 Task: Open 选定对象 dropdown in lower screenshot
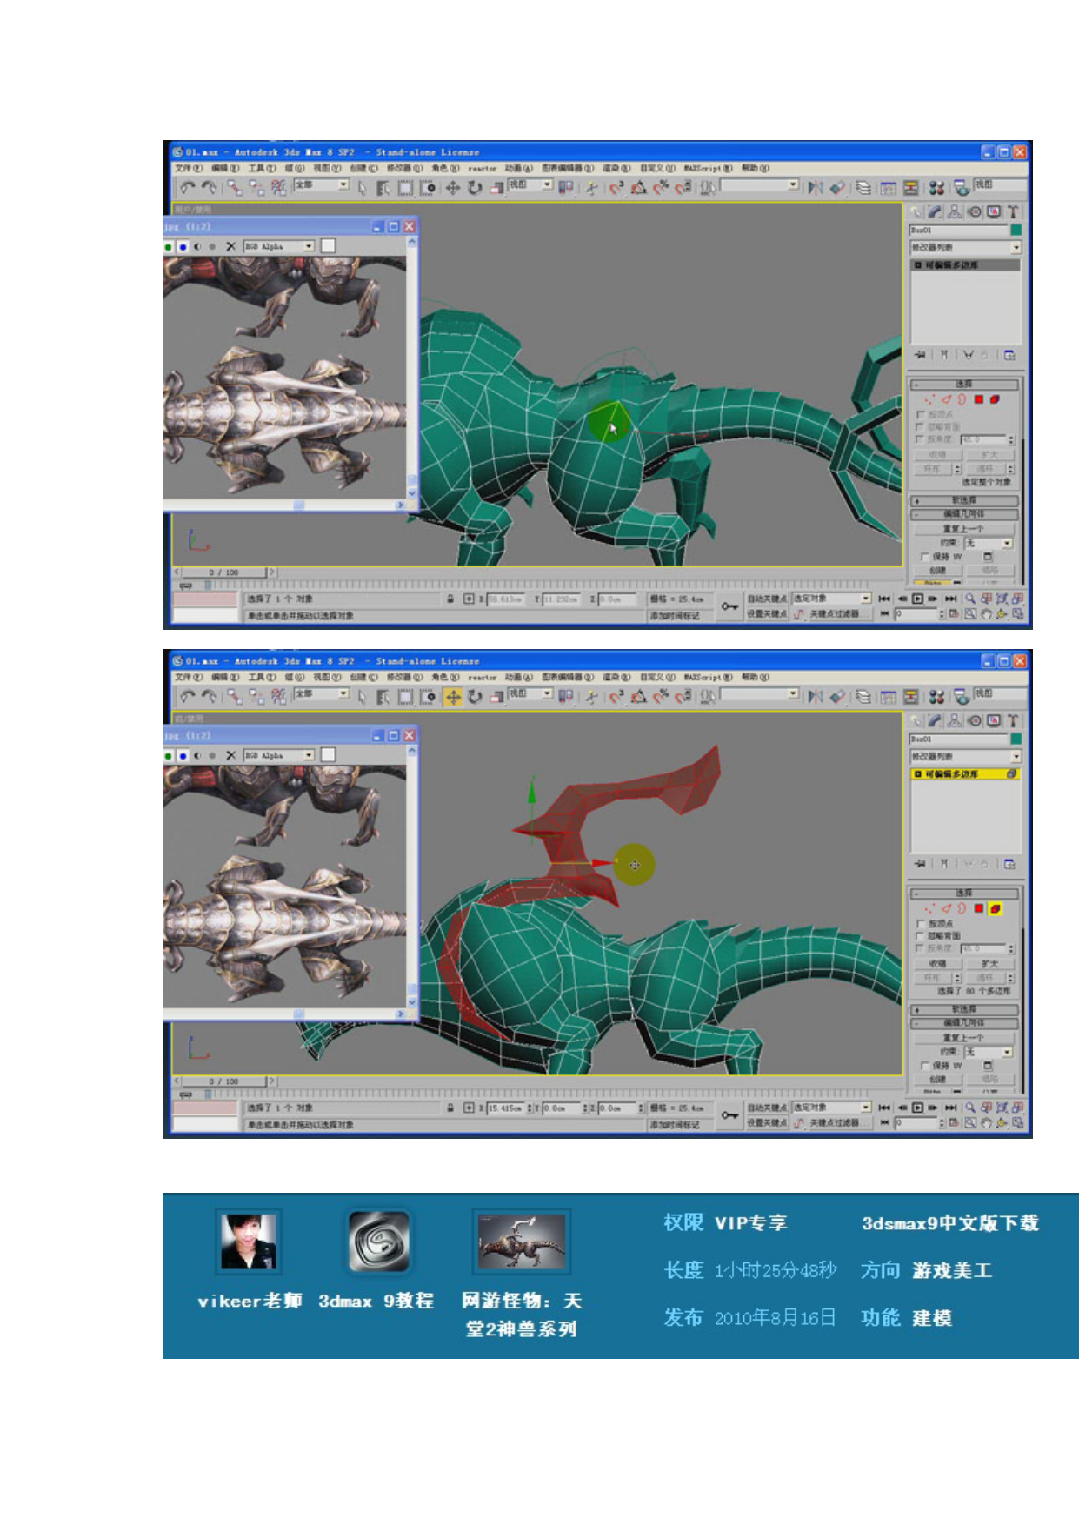click(831, 1108)
